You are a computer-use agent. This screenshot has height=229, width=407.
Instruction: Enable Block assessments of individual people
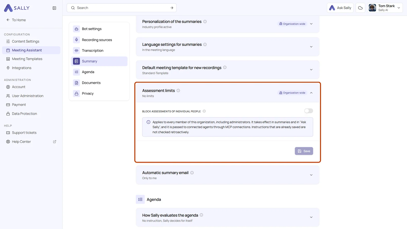309,111
